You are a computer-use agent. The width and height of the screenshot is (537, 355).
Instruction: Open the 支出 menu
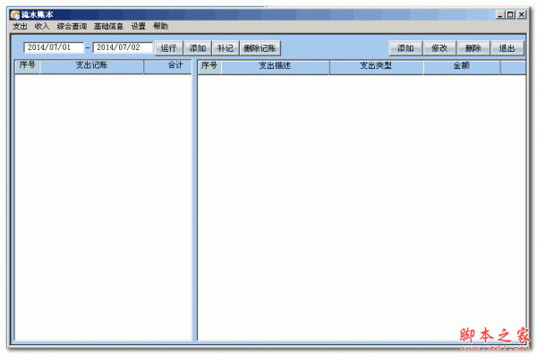click(x=20, y=26)
